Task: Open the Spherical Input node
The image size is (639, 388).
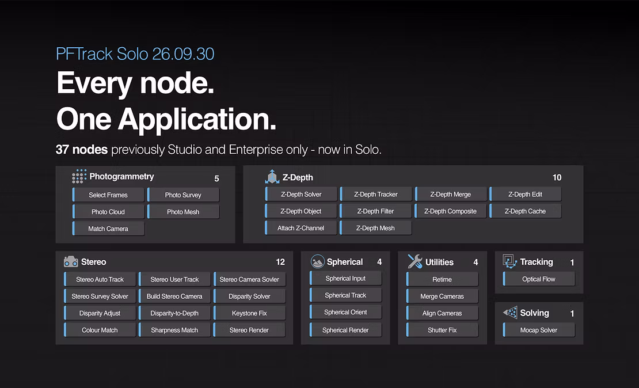Action: [x=345, y=279]
